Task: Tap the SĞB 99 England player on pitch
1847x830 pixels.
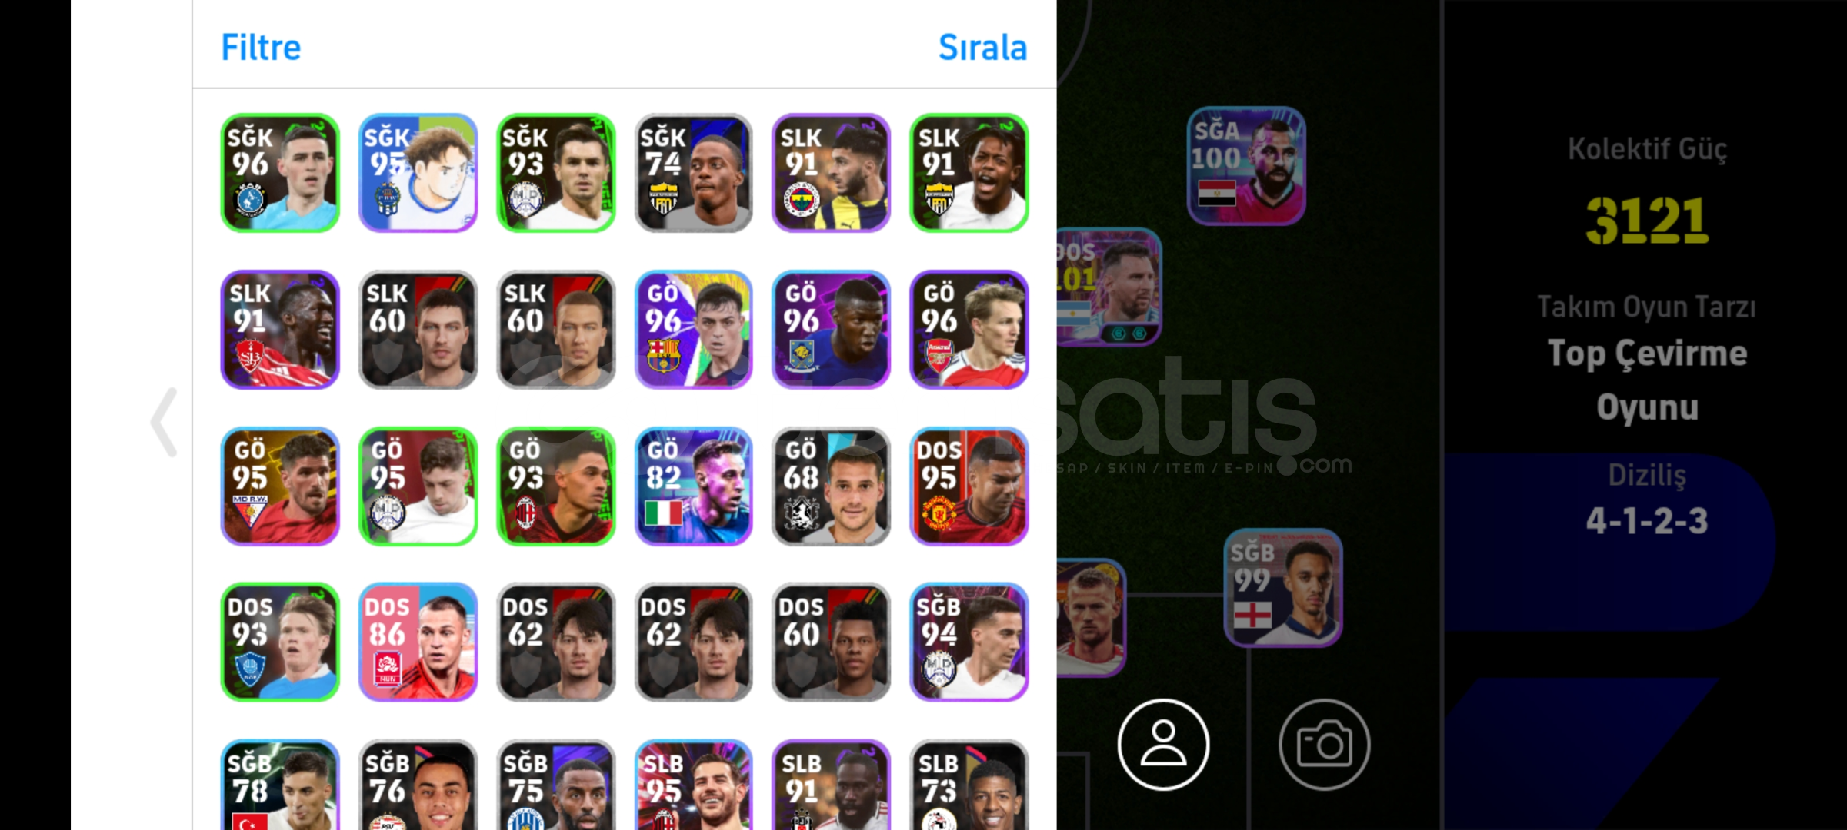Action: pos(1283,588)
